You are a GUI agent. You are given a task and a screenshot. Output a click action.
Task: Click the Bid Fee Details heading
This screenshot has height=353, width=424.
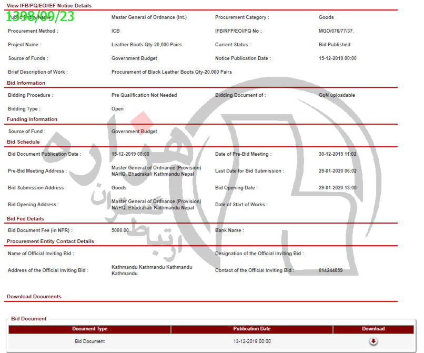(25, 219)
